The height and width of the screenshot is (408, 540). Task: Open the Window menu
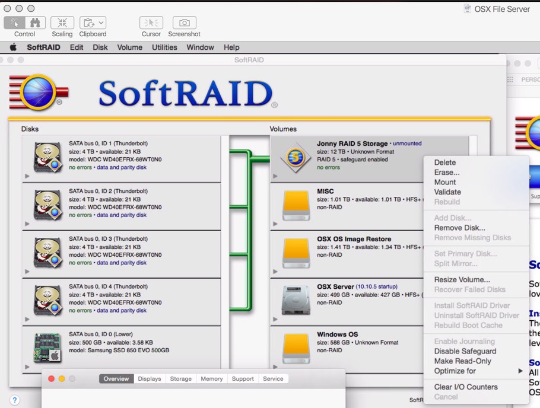201,47
